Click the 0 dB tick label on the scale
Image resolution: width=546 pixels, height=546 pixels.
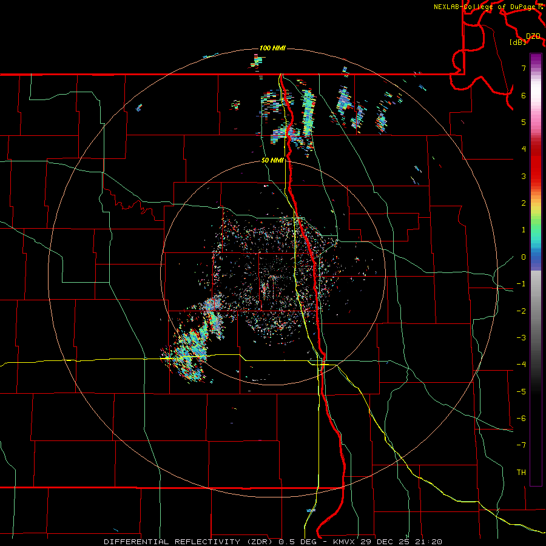click(x=524, y=257)
